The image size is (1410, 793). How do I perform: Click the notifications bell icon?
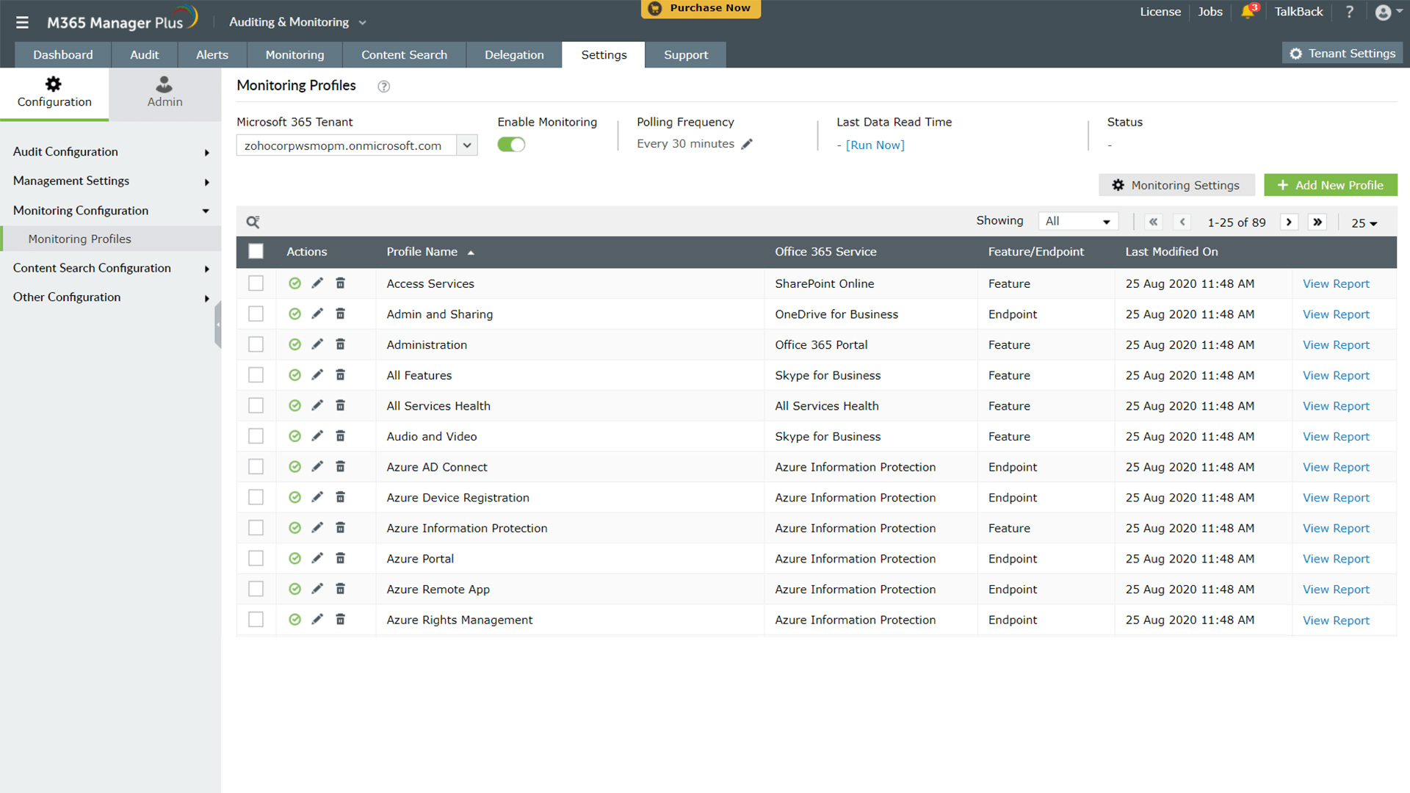coord(1248,12)
